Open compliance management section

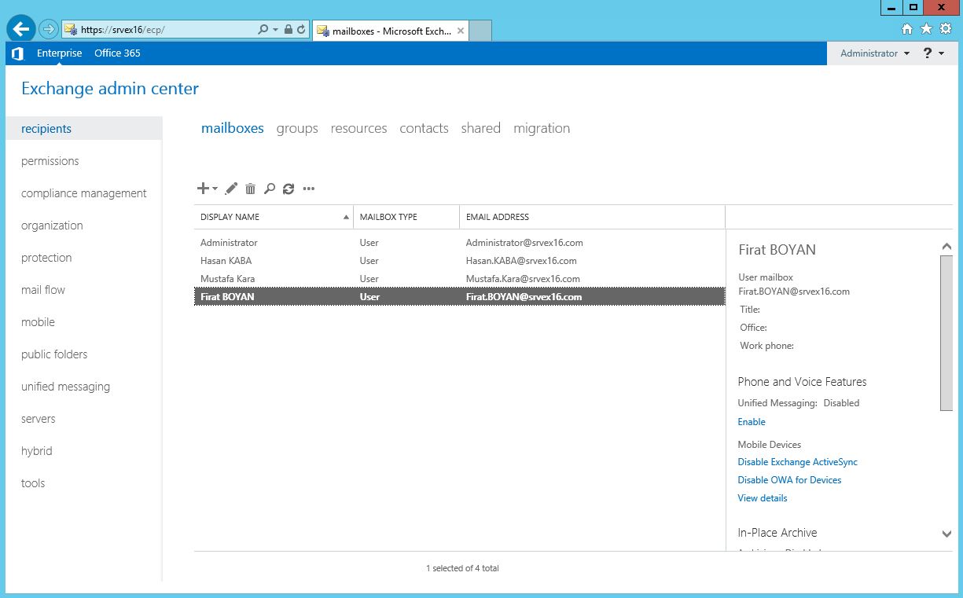[84, 193]
